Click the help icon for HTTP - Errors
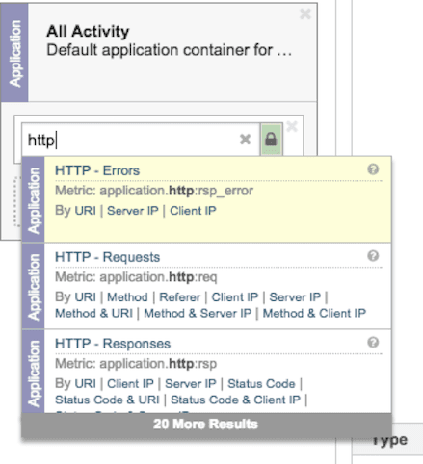This screenshot has height=464, width=423. coord(373,169)
